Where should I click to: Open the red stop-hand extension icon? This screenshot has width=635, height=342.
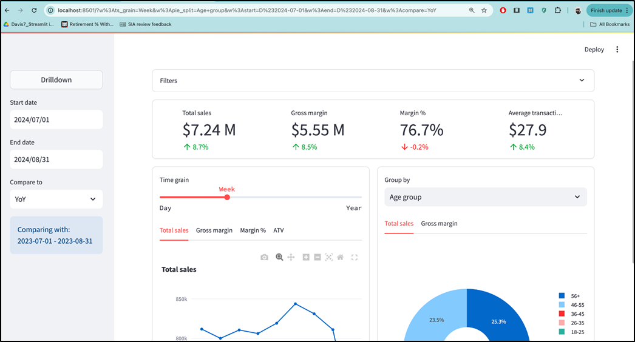click(x=503, y=10)
